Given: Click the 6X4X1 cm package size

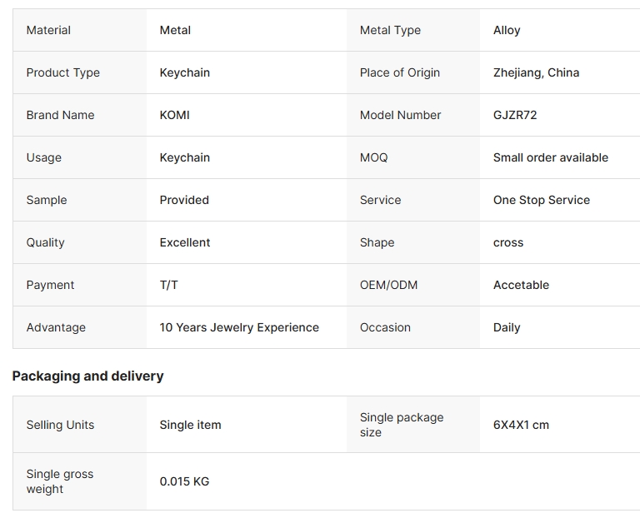Looking at the screenshot, I should click(521, 425).
